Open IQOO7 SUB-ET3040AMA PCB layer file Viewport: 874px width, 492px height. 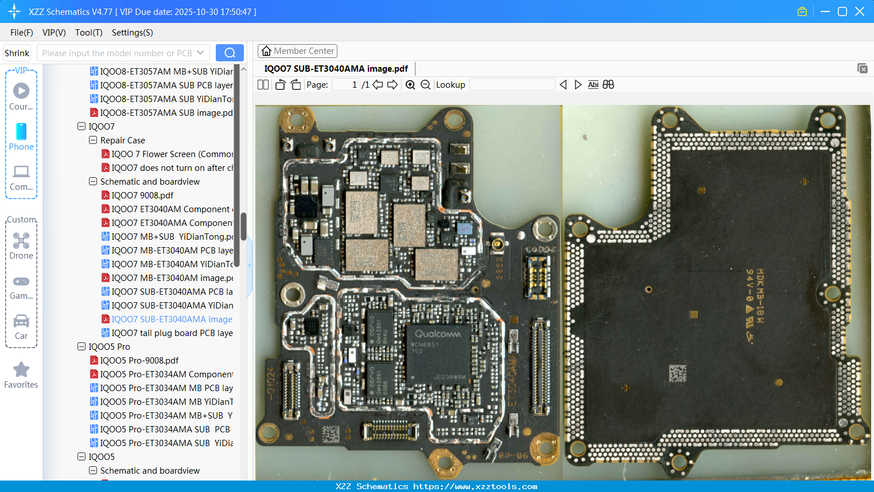pos(172,291)
